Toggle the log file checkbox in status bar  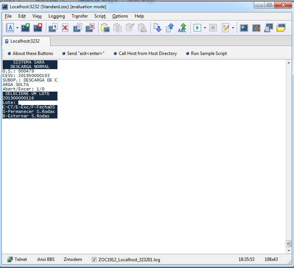pyautogui.click(x=94, y=259)
